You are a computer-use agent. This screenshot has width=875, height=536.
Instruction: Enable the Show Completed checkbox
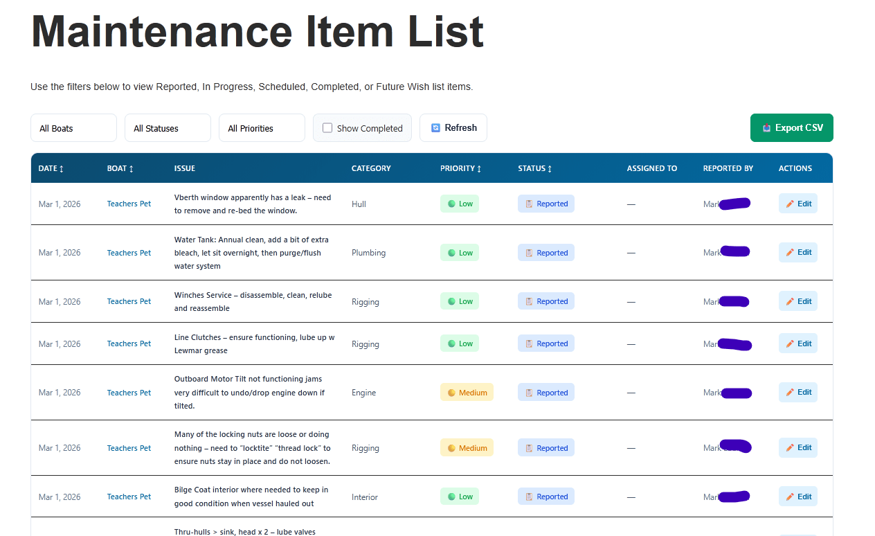pos(327,128)
